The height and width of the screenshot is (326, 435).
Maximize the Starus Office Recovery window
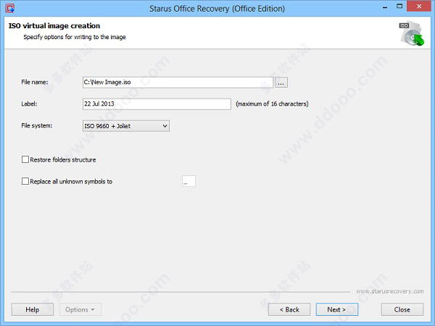pos(399,7)
